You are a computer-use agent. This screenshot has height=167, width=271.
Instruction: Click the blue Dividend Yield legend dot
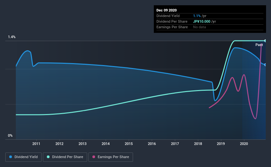11,157
